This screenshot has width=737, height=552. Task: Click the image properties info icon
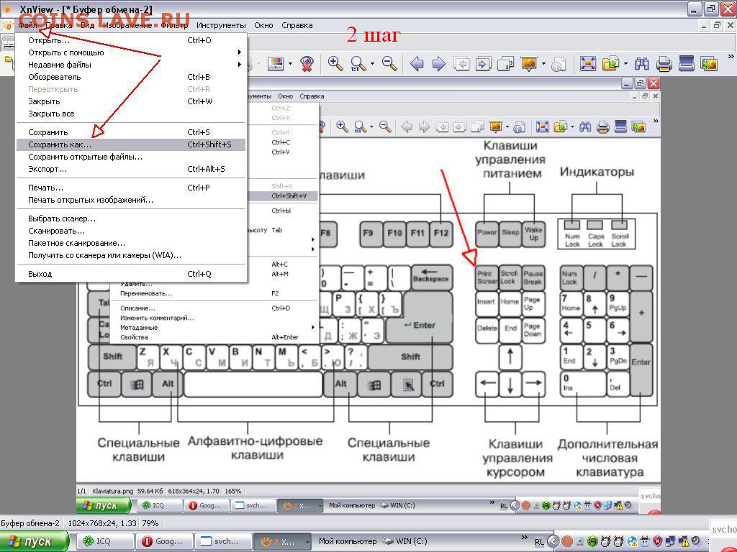click(559, 64)
